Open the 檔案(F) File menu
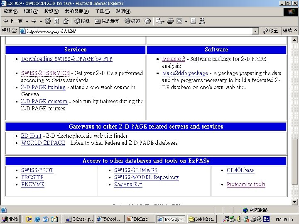 10,12
